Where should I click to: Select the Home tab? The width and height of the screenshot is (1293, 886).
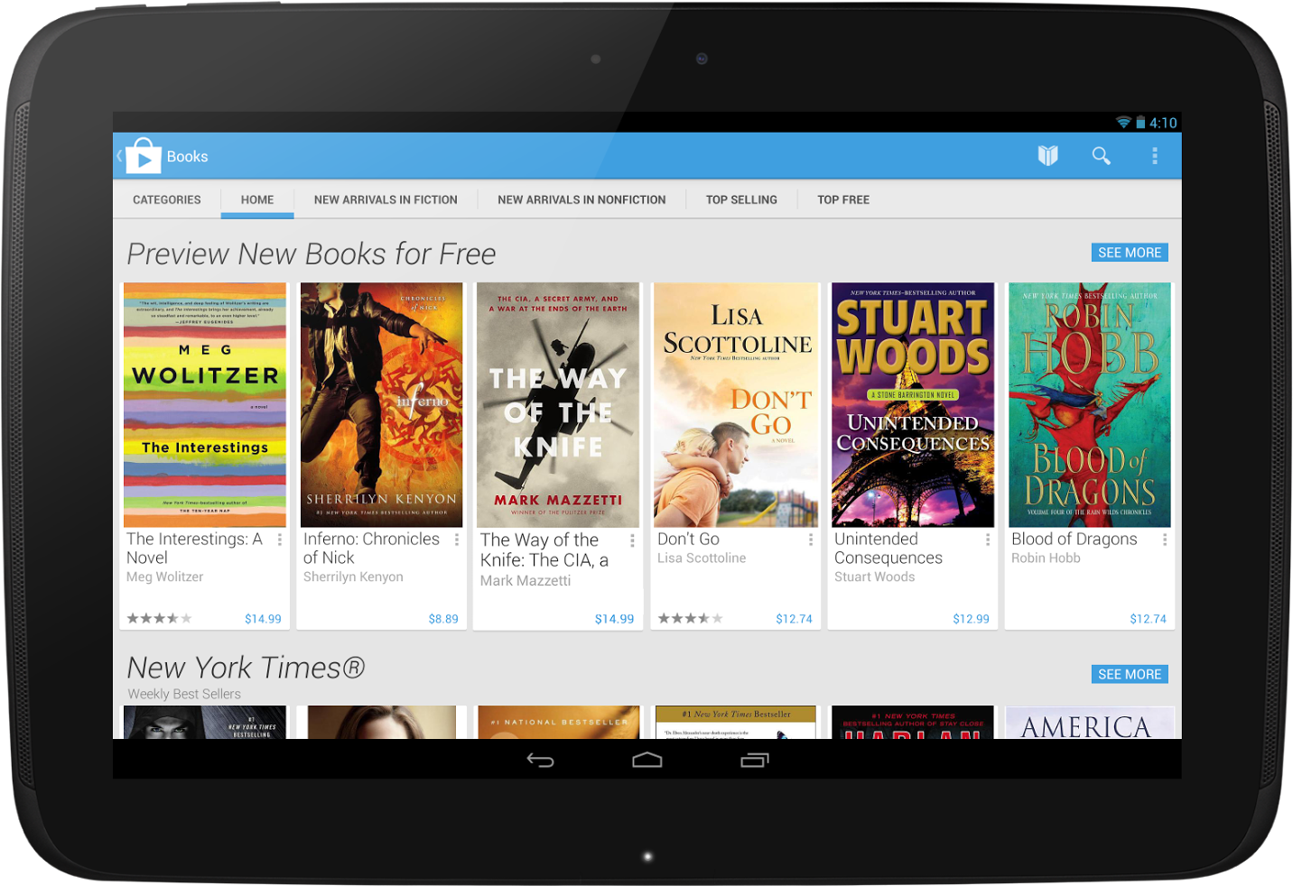click(257, 199)
